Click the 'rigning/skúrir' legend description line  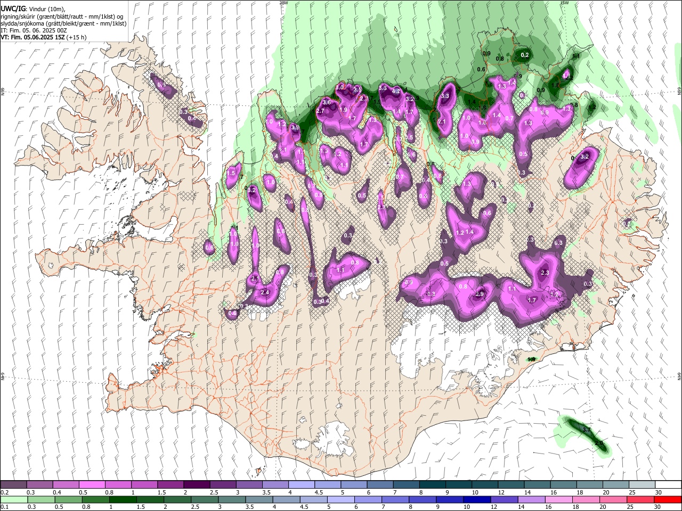[x=62, y=17]
